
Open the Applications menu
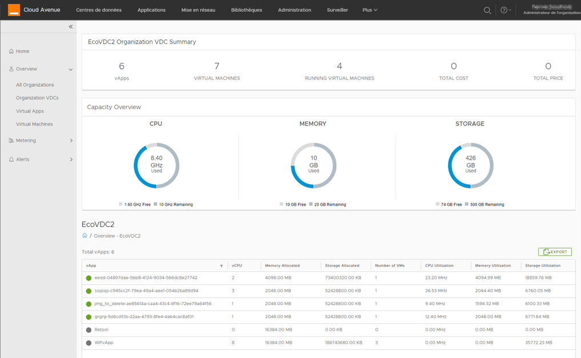click(151, 10)
